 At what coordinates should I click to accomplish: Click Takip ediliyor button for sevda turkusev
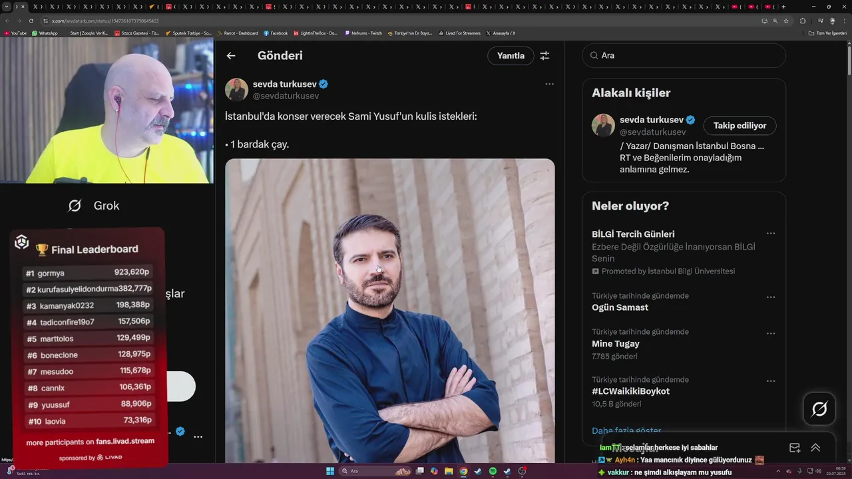pos(740,126)
